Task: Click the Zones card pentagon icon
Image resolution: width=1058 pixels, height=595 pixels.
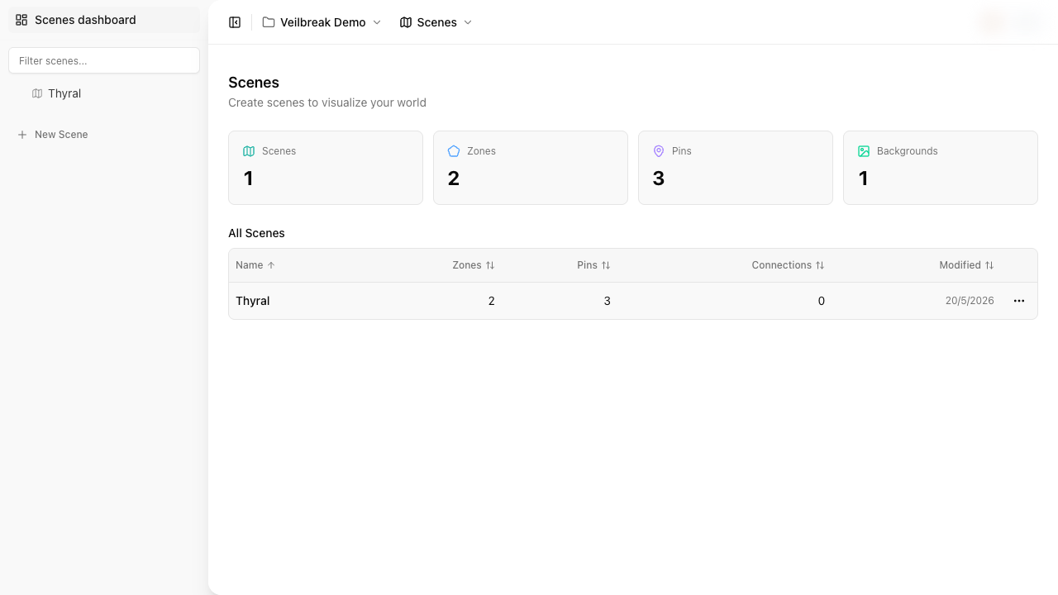Action: pos(454,151)
